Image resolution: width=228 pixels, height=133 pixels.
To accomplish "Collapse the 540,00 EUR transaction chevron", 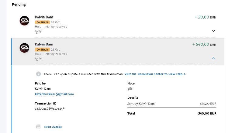I will [213, 58].
